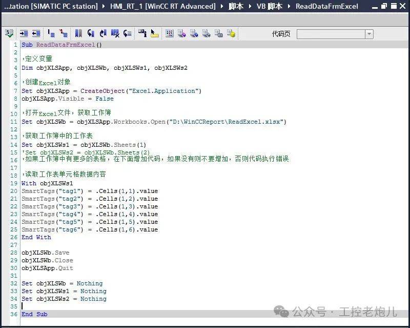Maximize the script editor window

coord(393,6)
